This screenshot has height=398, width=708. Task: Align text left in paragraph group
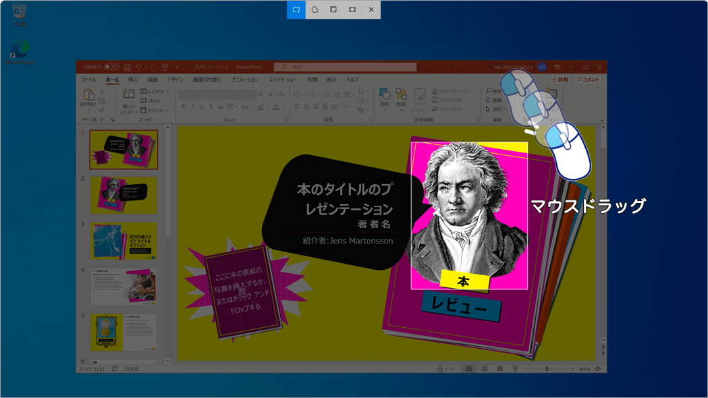(297, 107)
